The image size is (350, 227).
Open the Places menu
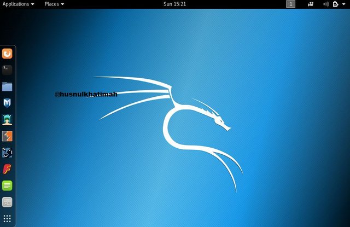[x=54, y=4]
